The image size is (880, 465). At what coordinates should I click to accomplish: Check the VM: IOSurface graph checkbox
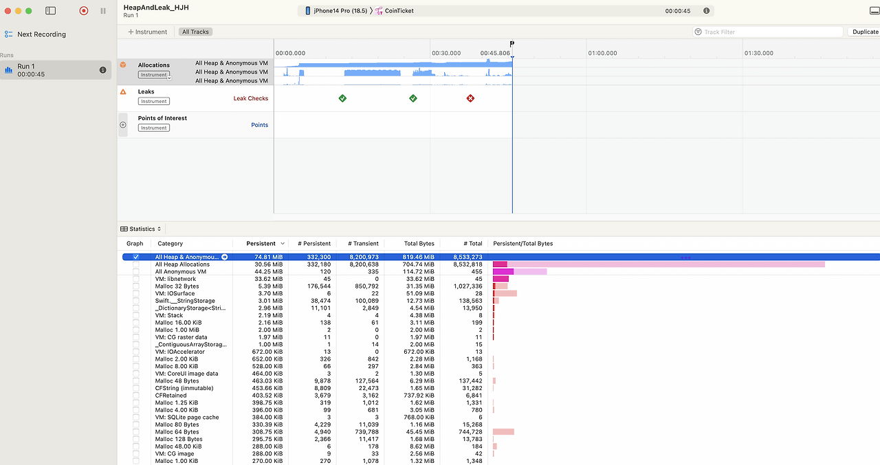(x=135, y=293)
